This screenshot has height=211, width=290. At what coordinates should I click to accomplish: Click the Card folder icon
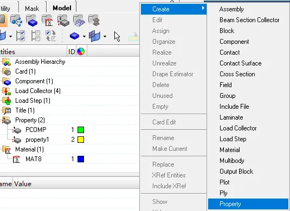7,71
